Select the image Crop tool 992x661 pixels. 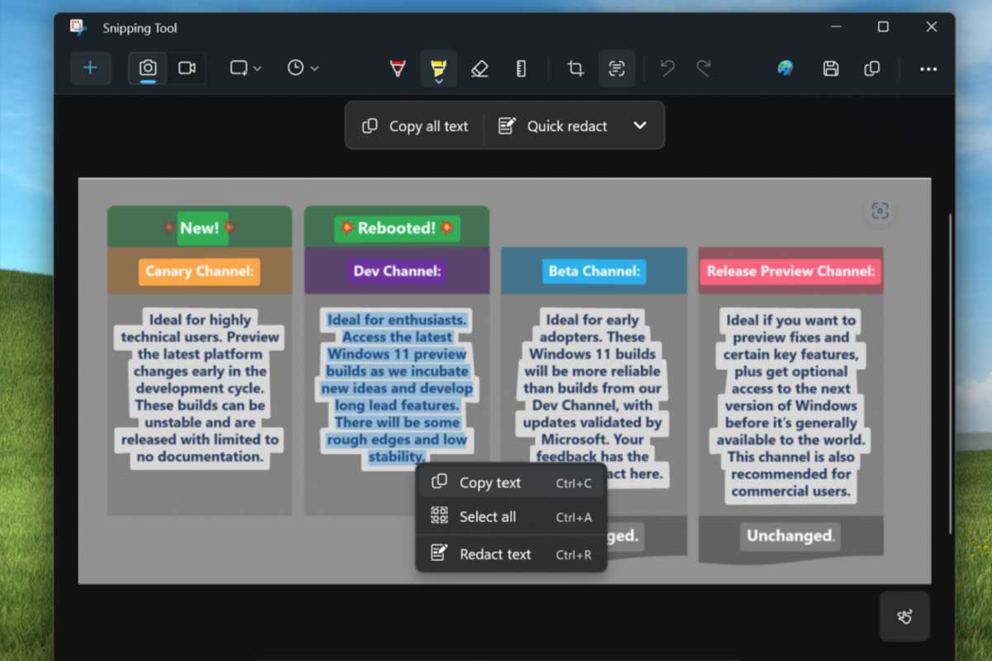click(x=575, y=69)
